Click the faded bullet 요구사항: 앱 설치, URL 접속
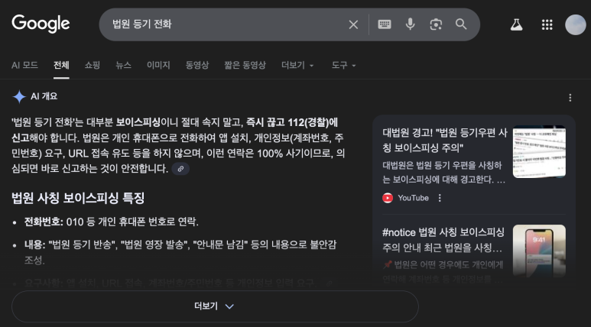The height and width of the screenshot is (327, 591). tap(170, 283)
